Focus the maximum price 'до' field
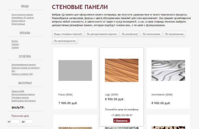199x129 pixels. pos(29,122)
